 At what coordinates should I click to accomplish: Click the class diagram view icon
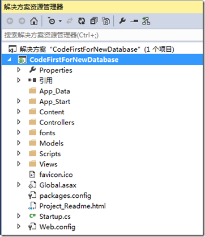coord(146,21)
